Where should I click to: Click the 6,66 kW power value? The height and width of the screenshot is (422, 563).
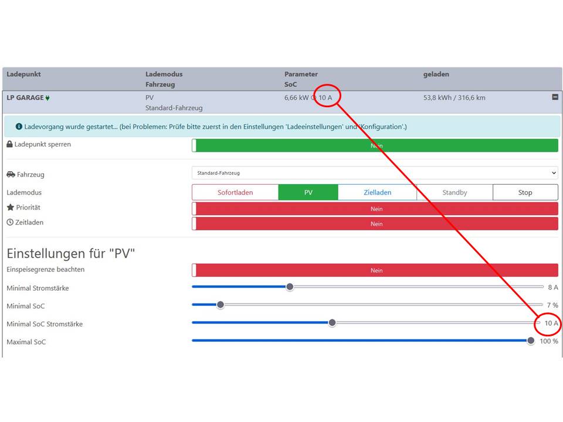tap(296, 98)
